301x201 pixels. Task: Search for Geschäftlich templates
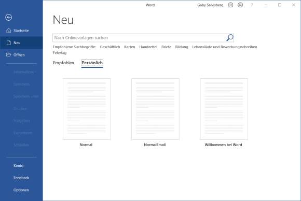pyautogui.click(x=110, y=47)
